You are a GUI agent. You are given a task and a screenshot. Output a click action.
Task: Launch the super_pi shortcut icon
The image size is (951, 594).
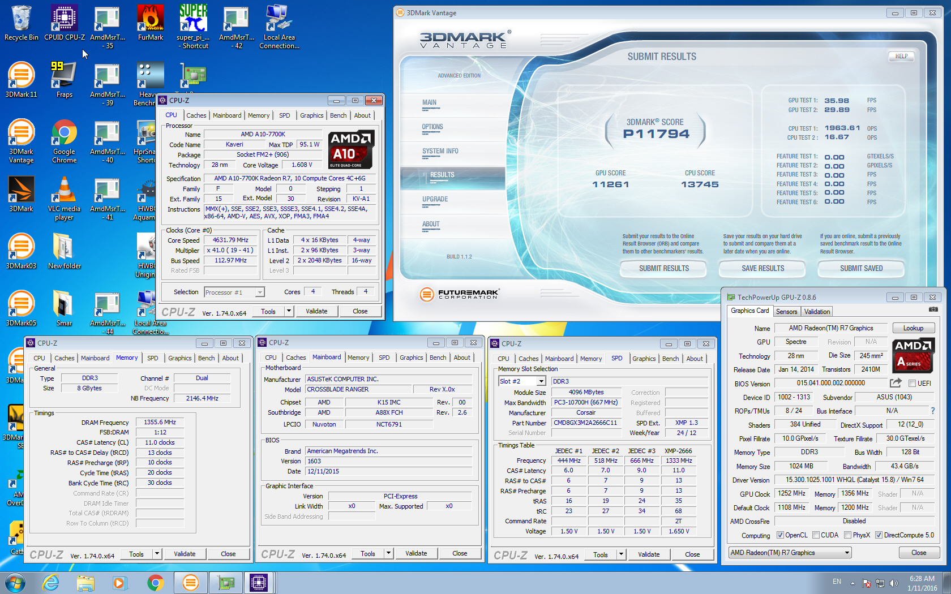click(193, 27)
